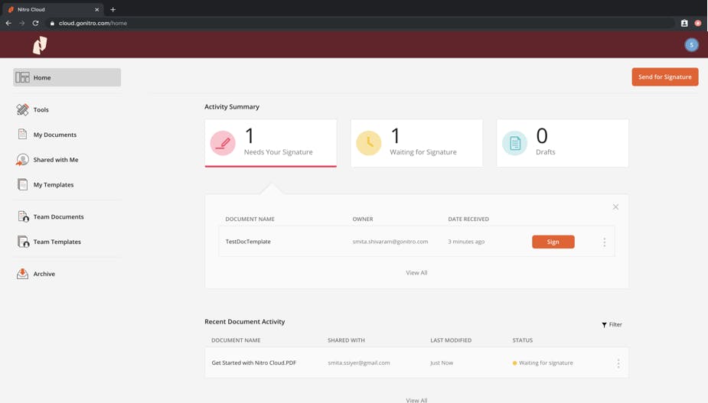Screen dimensions: 708x403
Task: Click the Filter label in Recent Activity
Action: 615,324
